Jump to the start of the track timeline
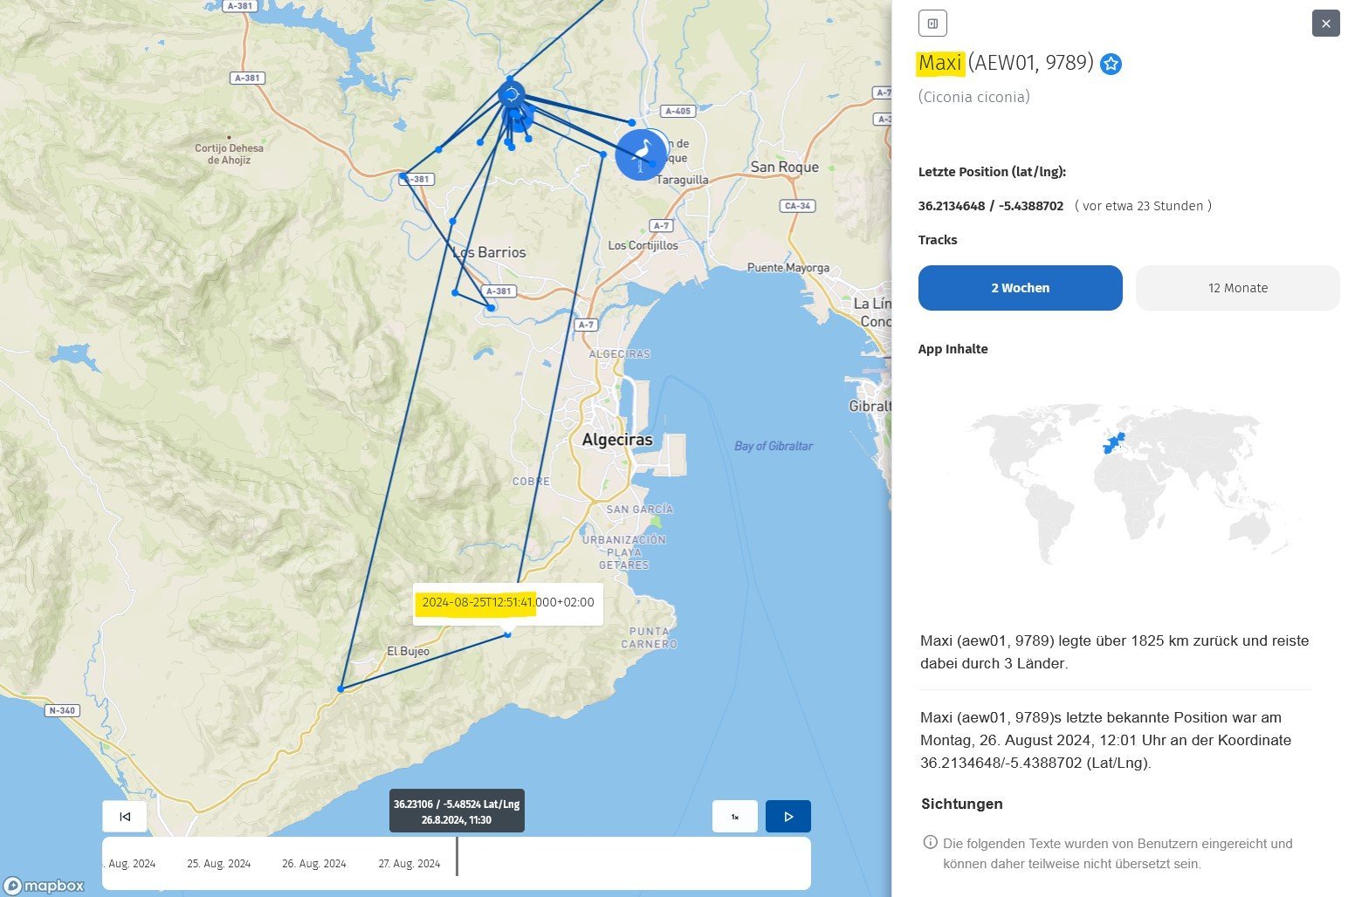Viewport: 1348px width, 897px height. [x=125, y=817]
